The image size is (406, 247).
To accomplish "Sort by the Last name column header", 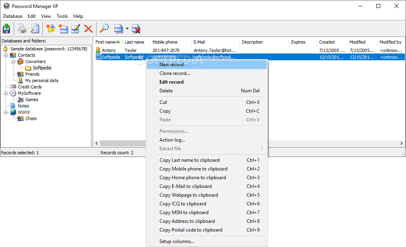I will pyautogui.click(x=136, y=42).
